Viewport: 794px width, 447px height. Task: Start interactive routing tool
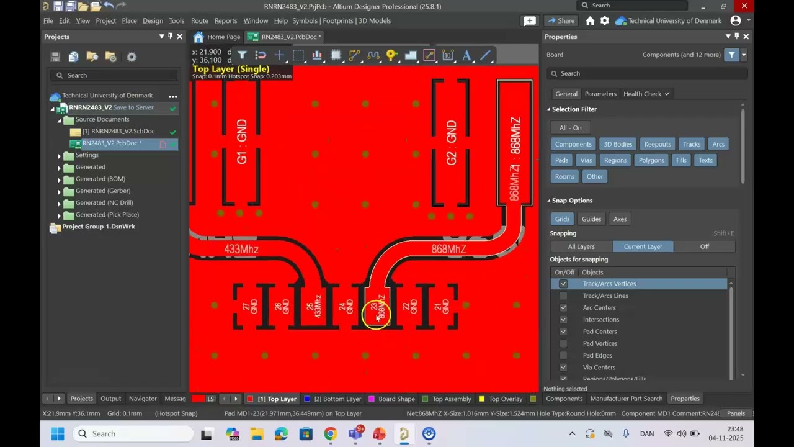click(354, 55)
